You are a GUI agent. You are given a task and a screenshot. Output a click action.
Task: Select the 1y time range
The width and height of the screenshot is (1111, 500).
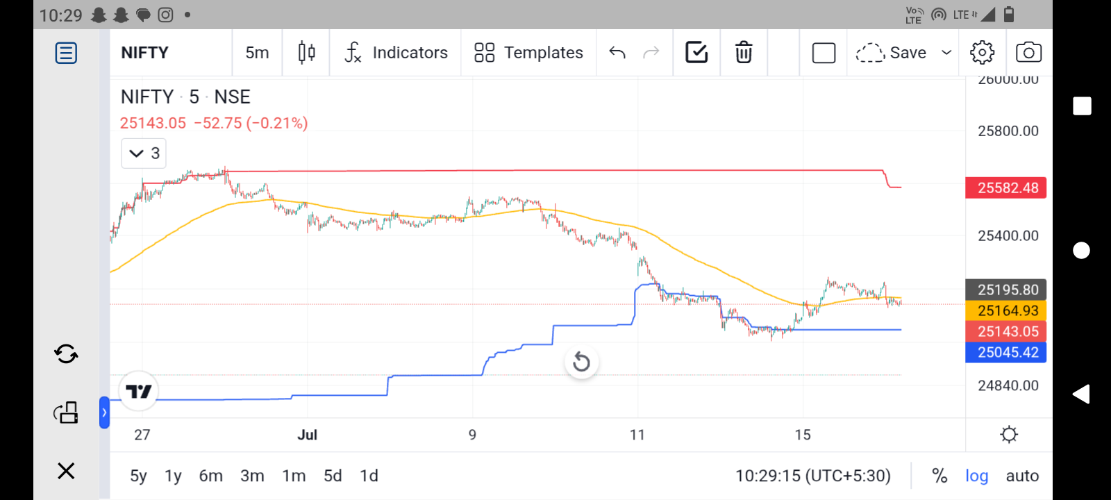[173, 476]
